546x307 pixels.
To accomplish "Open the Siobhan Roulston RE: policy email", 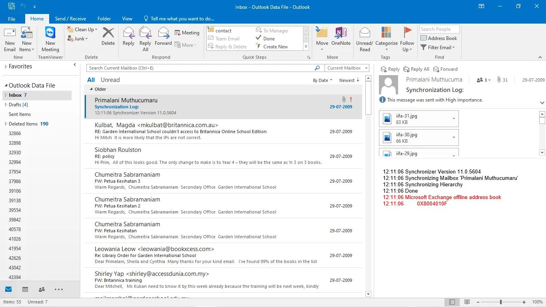I will click(223, 156).
